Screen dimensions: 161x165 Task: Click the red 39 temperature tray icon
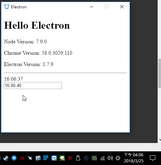22,158
